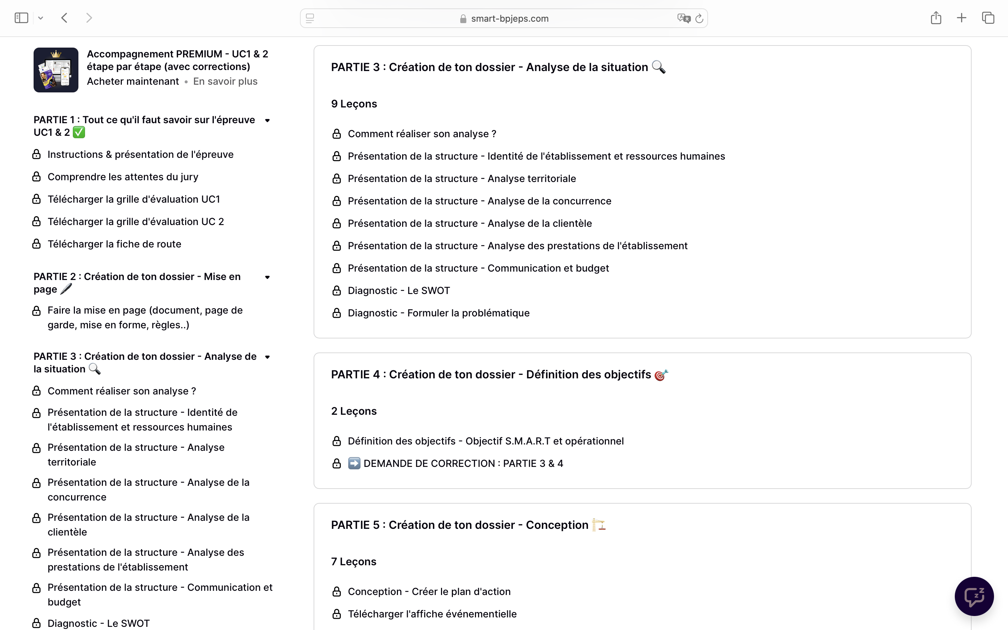Collapse PARTIE 3 section arrow in sidebar

[267, 357]
